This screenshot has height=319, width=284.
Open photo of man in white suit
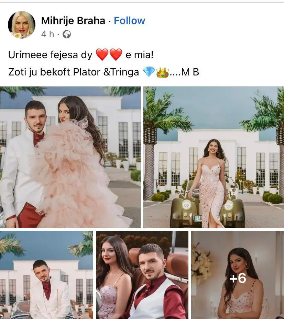[46, 275]
